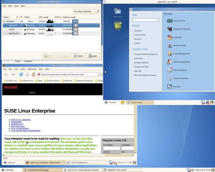This screenshot has height=172, width=215.
Task: Click the memory usage bar for localhost
Action: [75, 21]
